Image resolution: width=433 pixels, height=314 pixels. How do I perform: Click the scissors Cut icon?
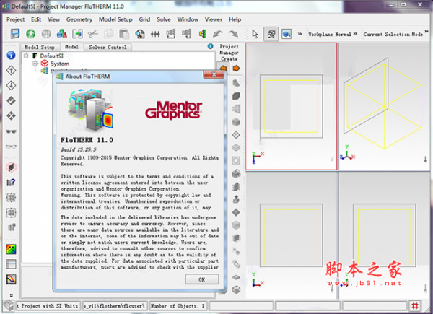tap(93, 34)
